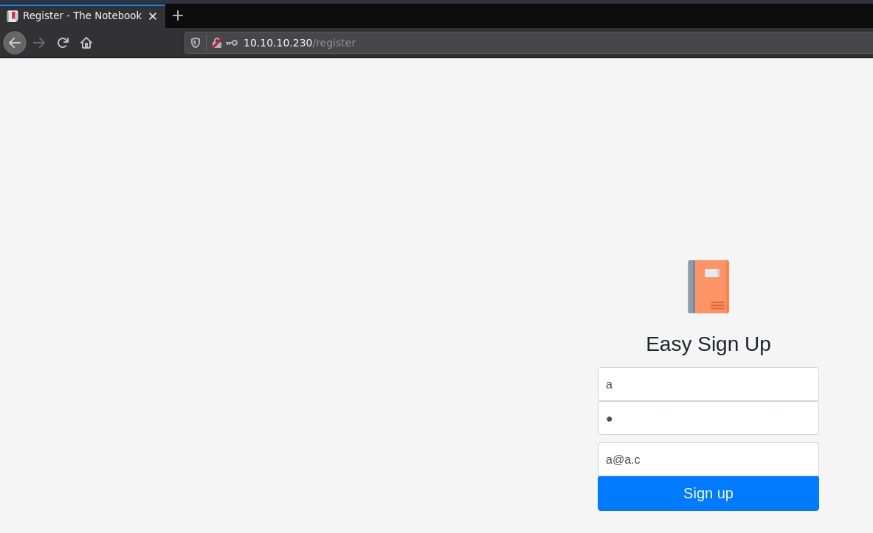Open the browser home page
The width and height of the screenshot is (873, 533).
tap(86, 43)
